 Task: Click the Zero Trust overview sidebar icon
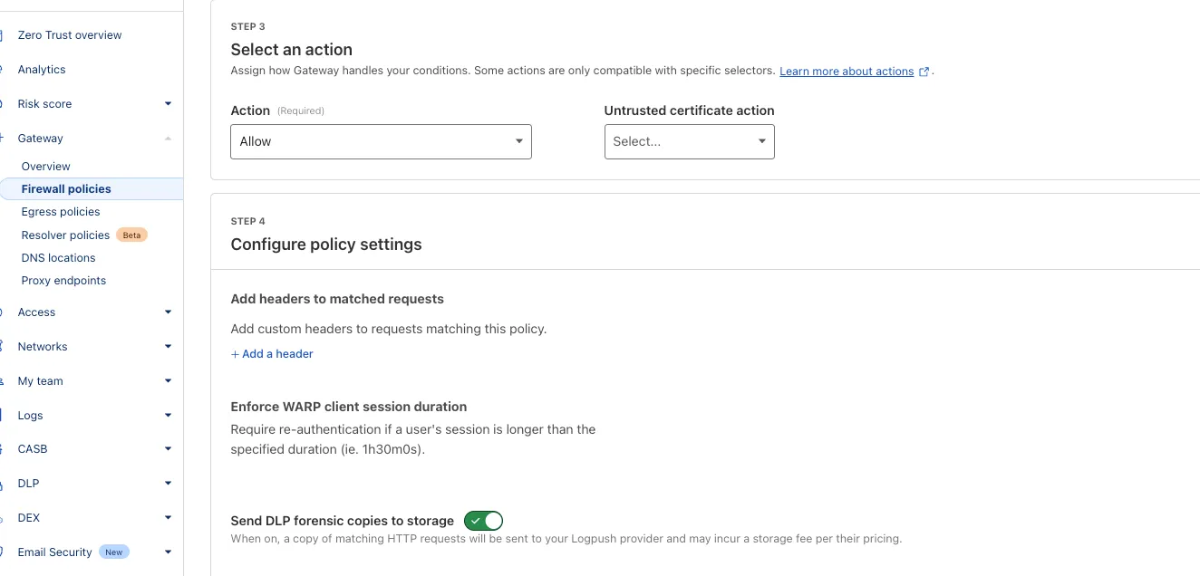[x=3, y=35]
